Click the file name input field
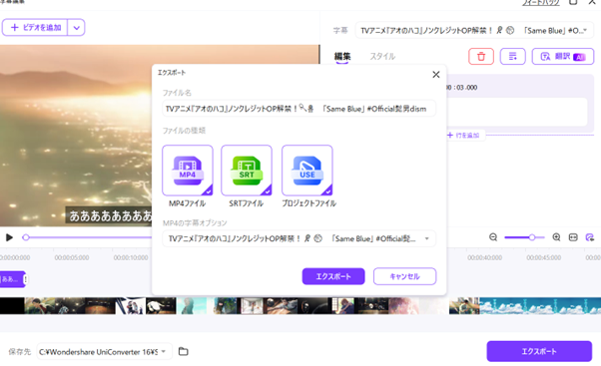Screen dimensions: 601x366 point(299,109)
